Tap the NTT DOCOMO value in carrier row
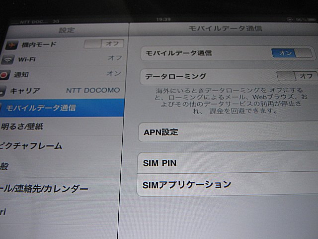Screen dimensions: 318x239 93,90
